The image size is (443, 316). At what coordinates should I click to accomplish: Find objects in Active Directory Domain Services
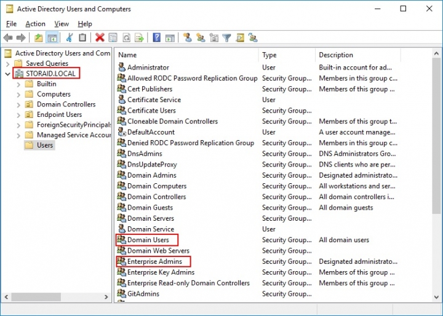tap(240, 38)
